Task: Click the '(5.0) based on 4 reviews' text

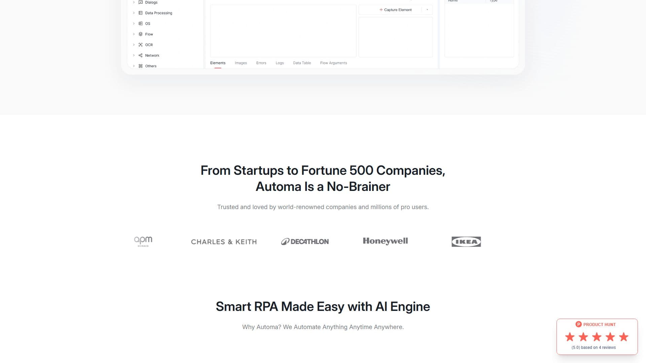Action: pyautogui.click(x=594, y=348)
